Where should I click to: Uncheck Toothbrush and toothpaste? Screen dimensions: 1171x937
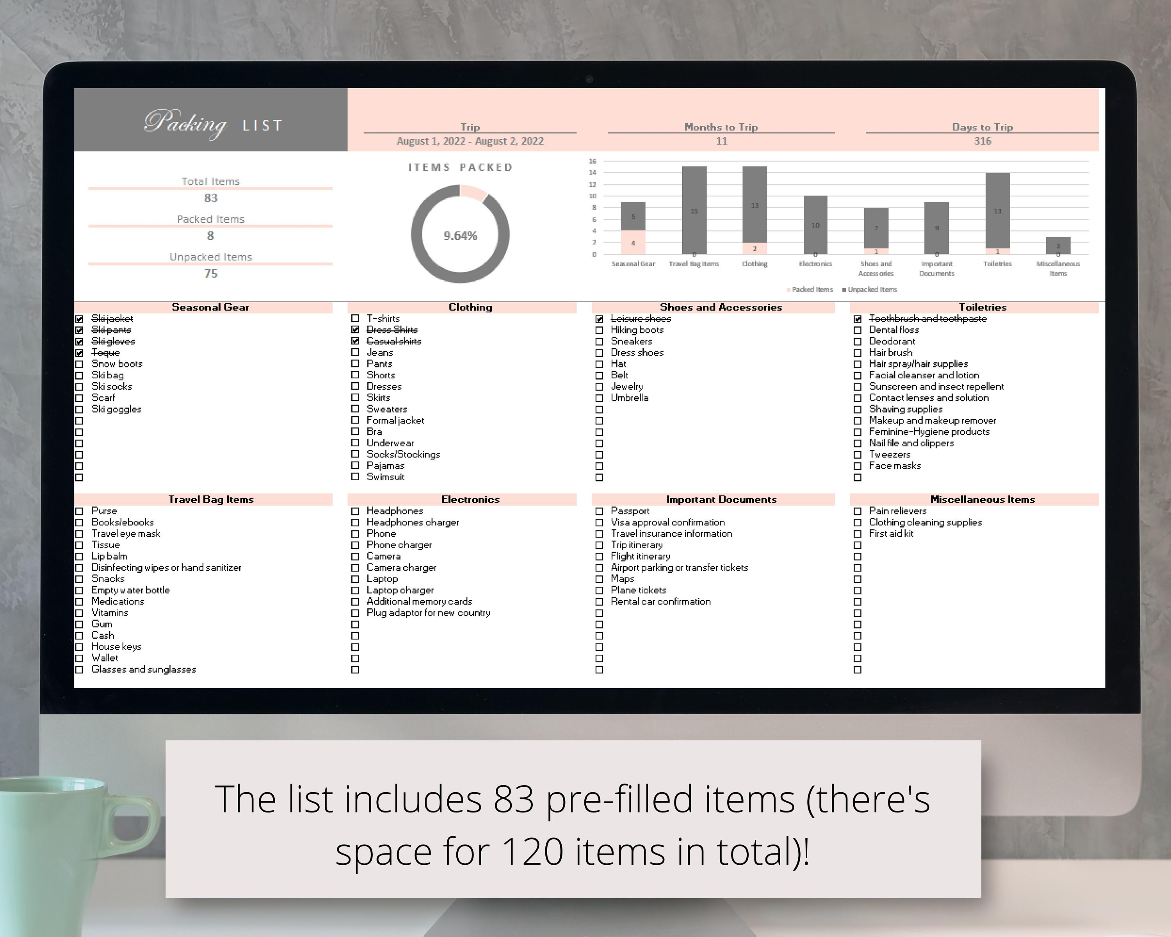(x=858, y=319)
